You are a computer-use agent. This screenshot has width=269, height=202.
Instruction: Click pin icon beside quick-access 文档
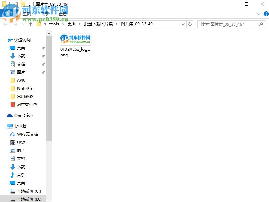43,64
